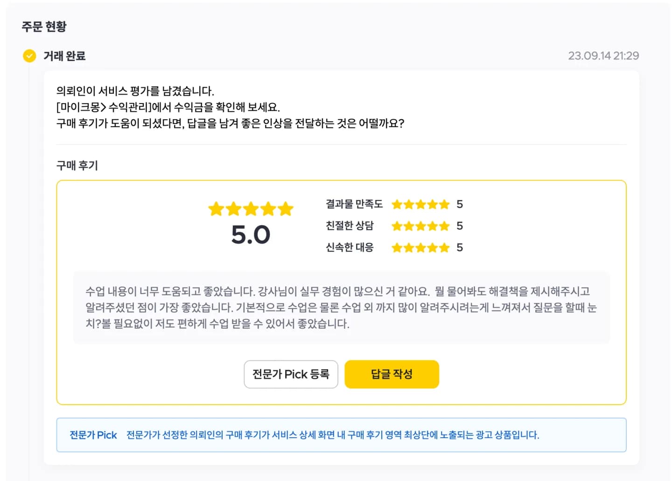Click the 전문가 Pick label in blue banner
The image size is (672, 481).
click(93, 435)
